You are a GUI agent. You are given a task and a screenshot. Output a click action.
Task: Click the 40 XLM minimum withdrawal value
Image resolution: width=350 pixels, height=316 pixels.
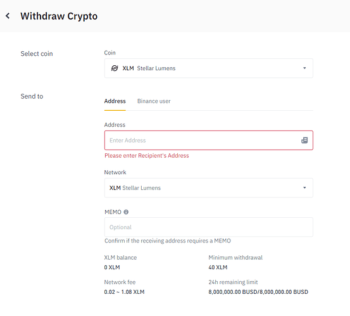(x=218, y=267)
